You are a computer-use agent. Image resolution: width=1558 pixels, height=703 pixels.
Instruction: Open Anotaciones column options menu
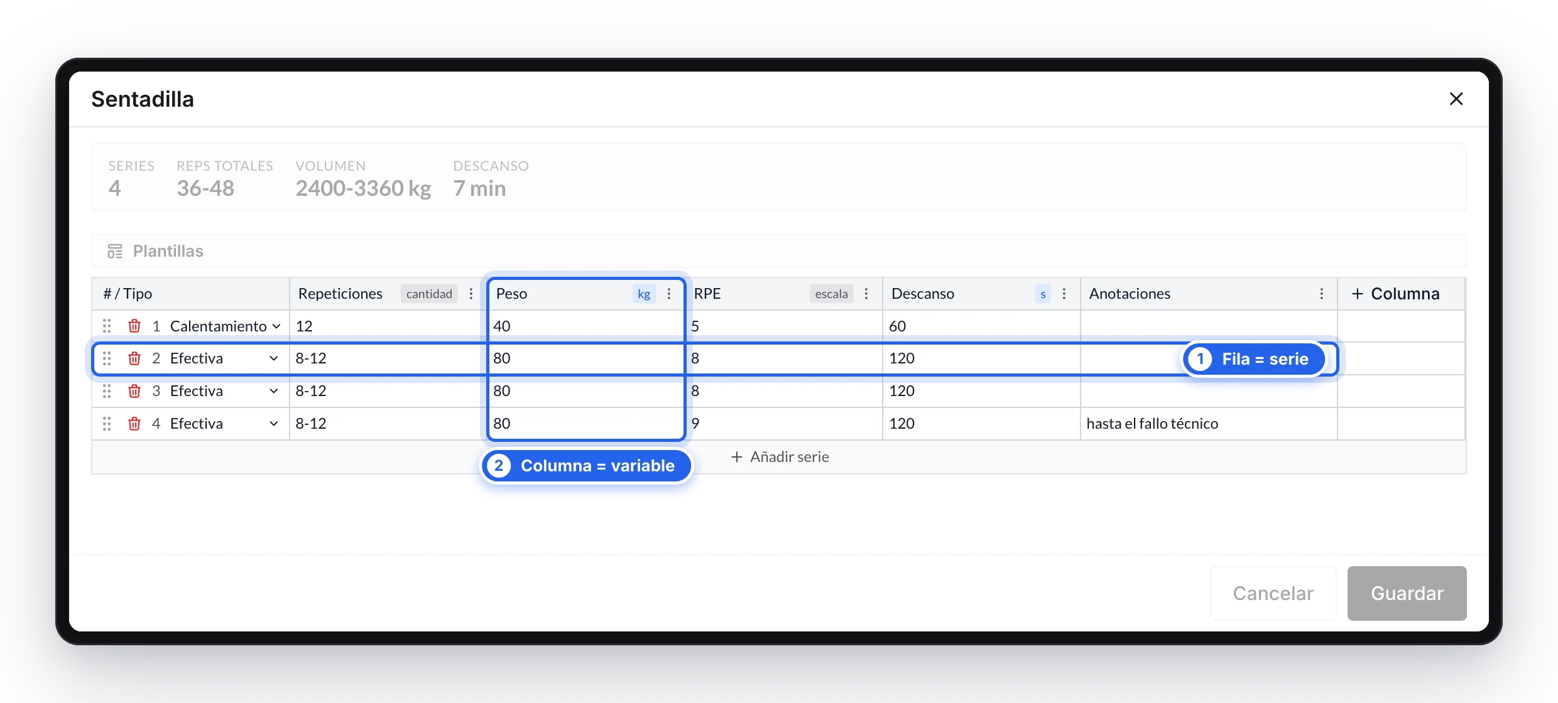click(1322, 294)
